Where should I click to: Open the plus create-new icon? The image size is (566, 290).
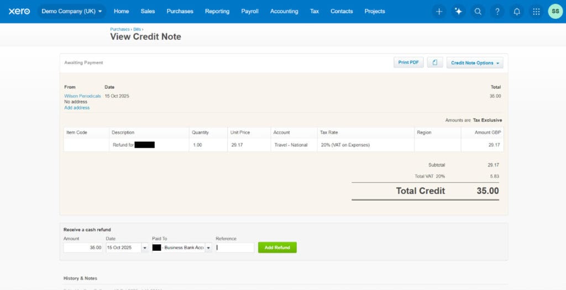(x=439, y=11)
